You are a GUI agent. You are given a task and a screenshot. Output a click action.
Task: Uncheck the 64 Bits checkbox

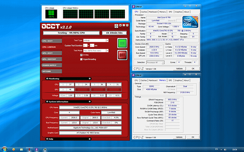point(81,55)
